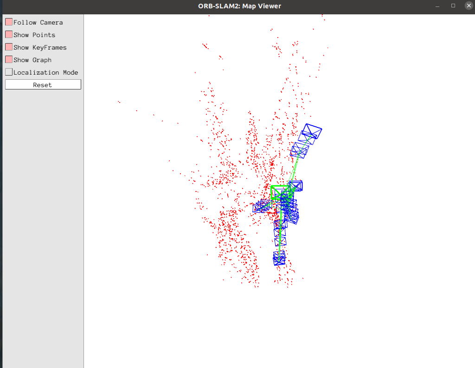Hide the covisibility graph via Show Graph

(9, 60)
